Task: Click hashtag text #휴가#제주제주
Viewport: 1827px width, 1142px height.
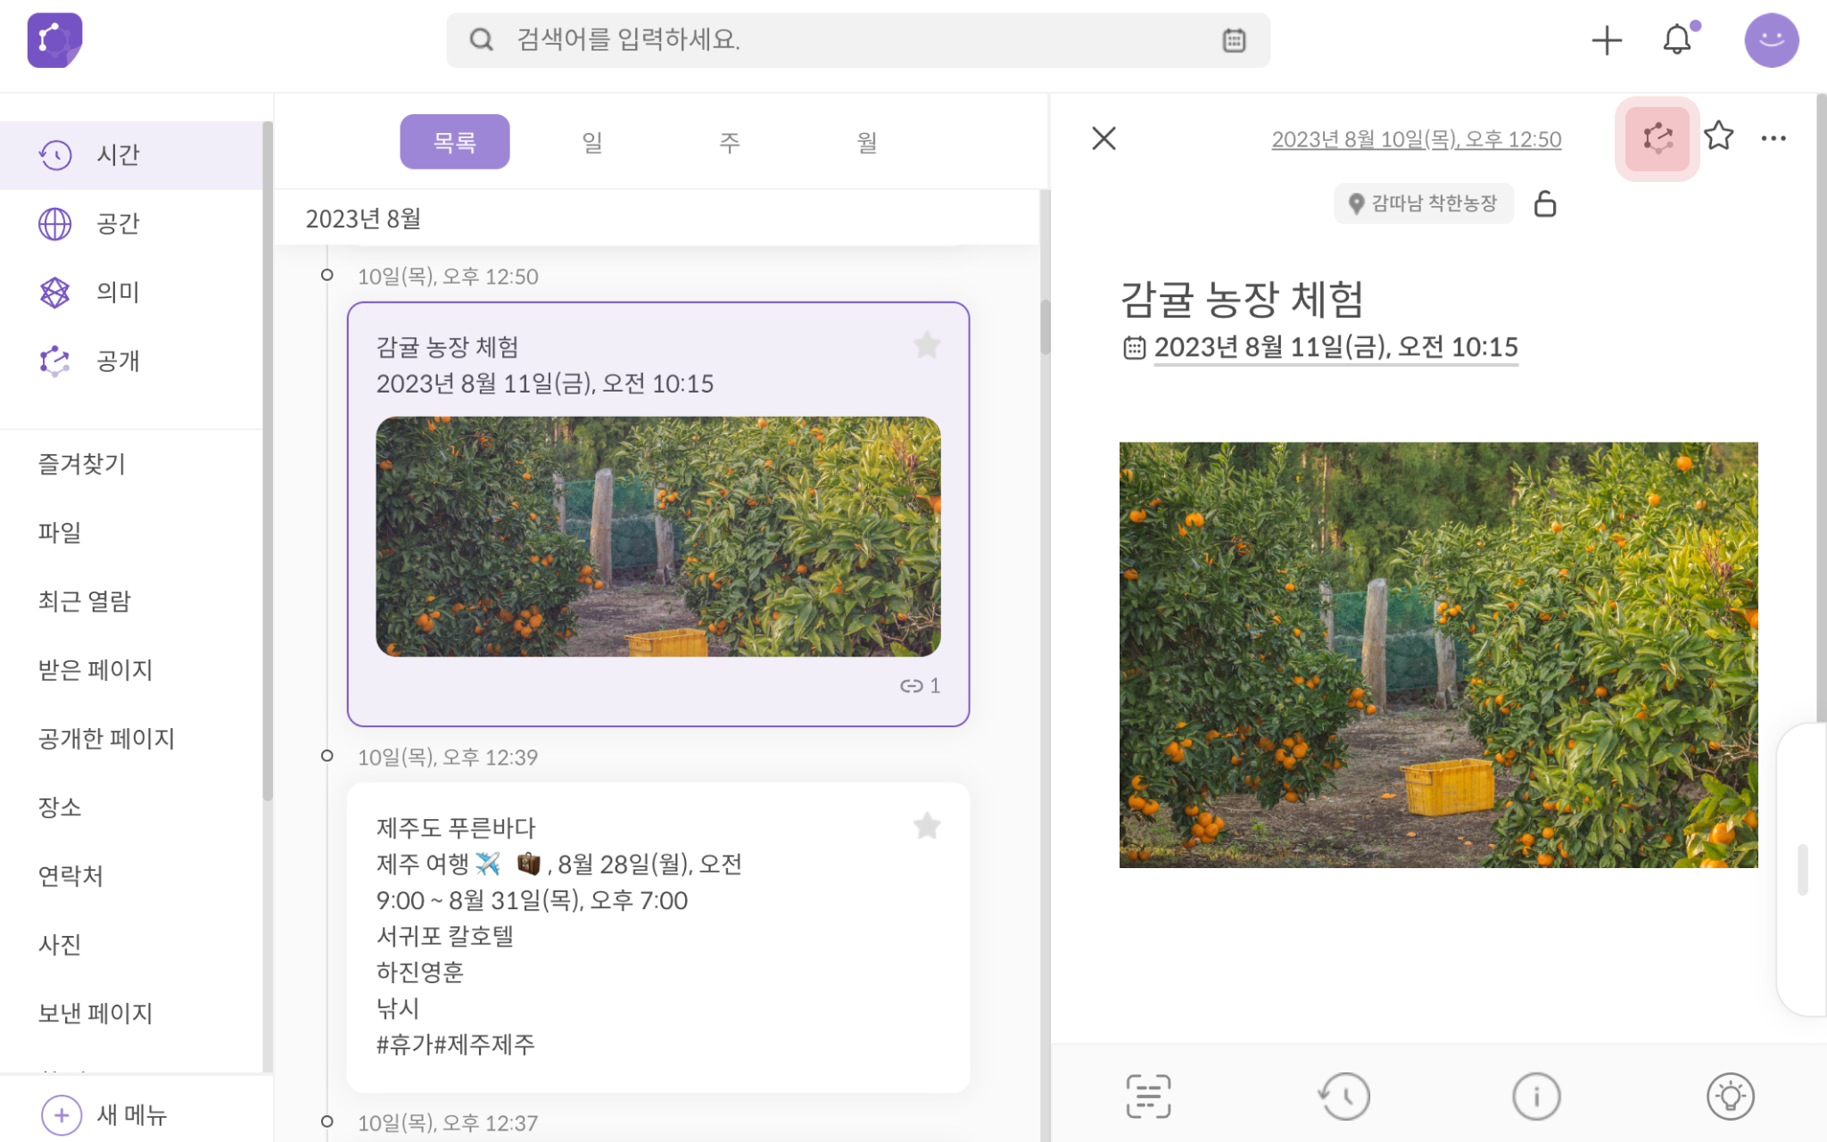Action: [456, 1044]
